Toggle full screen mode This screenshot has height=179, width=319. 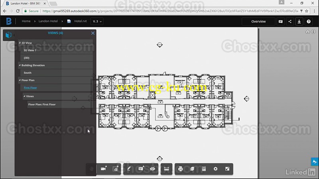click(227, 169)
